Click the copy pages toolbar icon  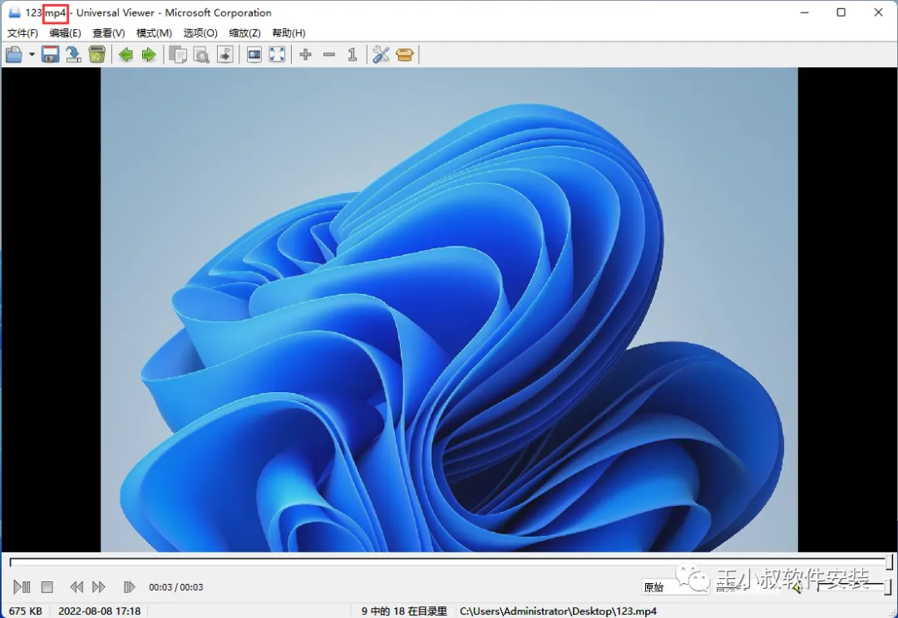click(x=178, y=55)
